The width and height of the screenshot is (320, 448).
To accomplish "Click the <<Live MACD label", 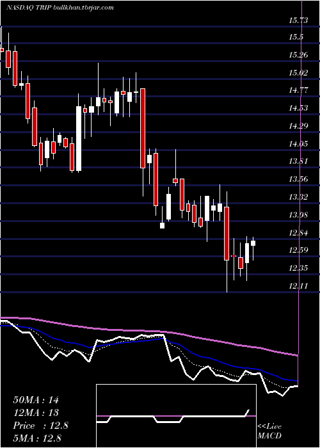I will [x=269, y=431].
